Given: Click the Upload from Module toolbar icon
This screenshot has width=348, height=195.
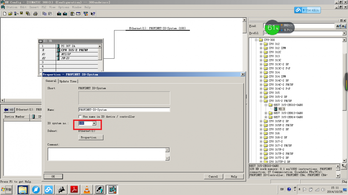Looking at the screenshot, I should click(x=64, y=14).
